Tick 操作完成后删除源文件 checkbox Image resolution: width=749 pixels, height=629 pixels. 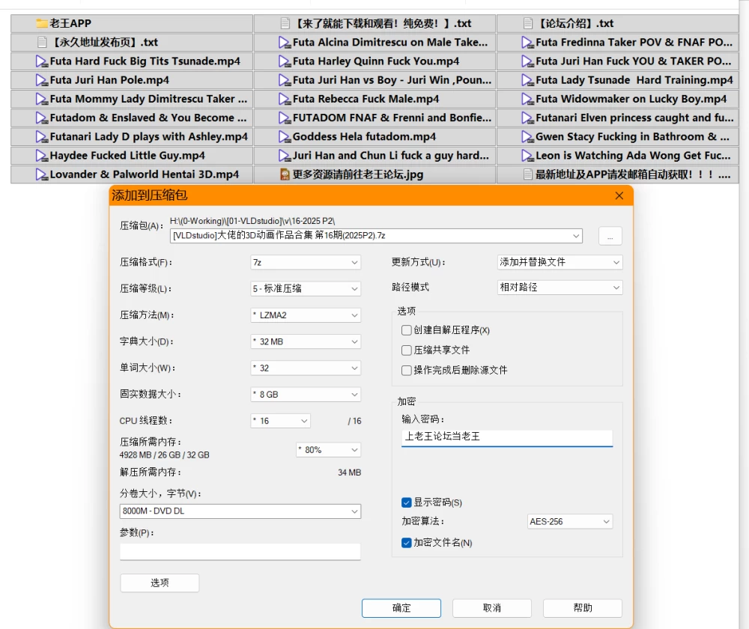click(x=407, y=370)
